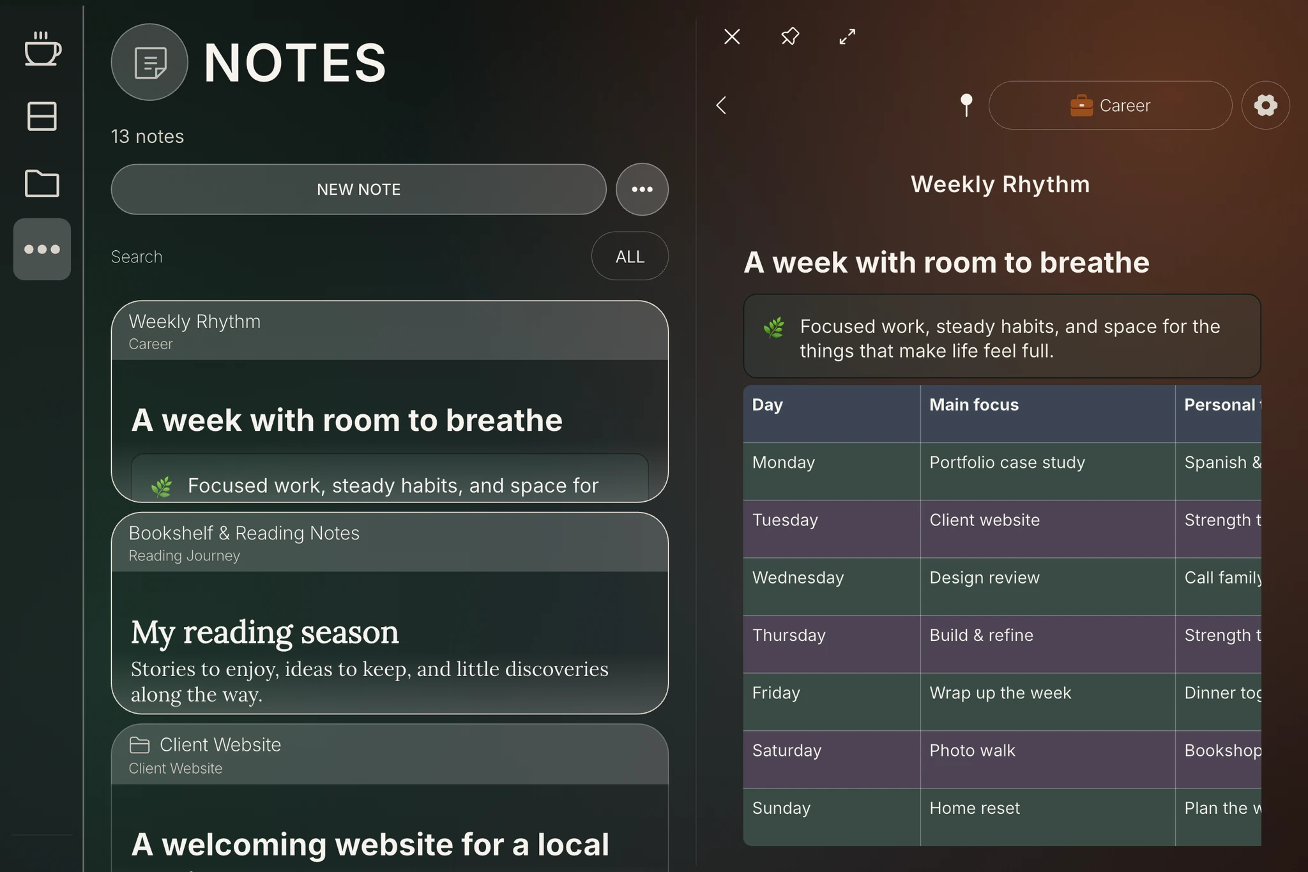Select the three-dots more icon in sidebar
The image size is (1308, 872).
[x=42, y=249]
